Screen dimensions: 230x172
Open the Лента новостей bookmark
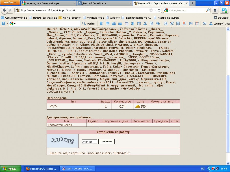(70, 18)
